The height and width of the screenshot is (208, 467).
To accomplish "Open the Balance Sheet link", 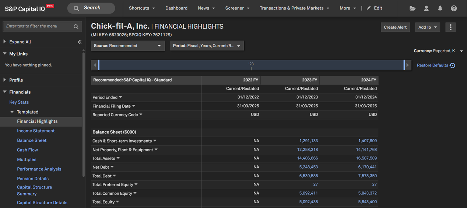I will tap(32, 140).
